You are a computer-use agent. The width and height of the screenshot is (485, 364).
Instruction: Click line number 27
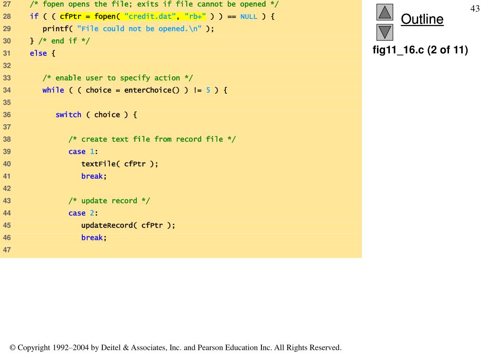pos(7,4)
